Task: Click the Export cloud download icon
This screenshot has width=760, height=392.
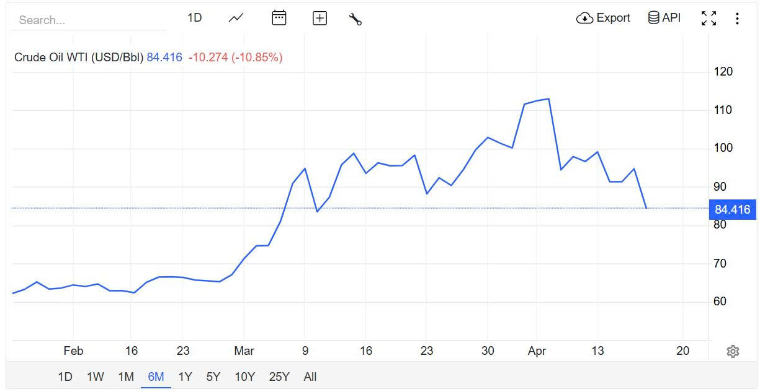Action: [x=584, y=18]
